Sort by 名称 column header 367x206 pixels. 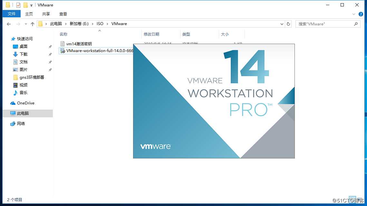coord(63,34)
